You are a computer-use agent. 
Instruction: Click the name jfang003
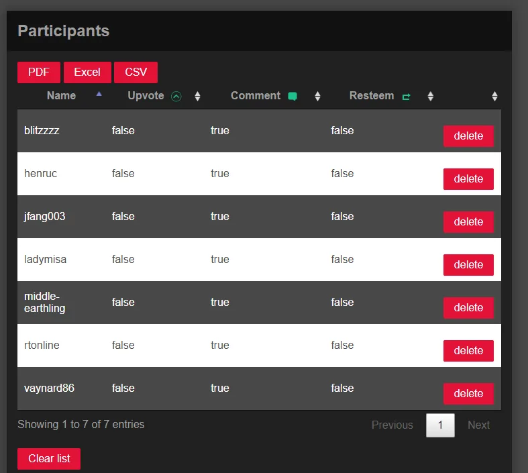pos(45,217)
